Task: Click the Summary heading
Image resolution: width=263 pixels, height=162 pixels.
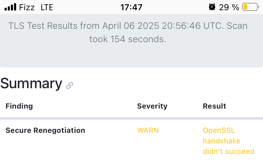Action: [x=31, y=84]
